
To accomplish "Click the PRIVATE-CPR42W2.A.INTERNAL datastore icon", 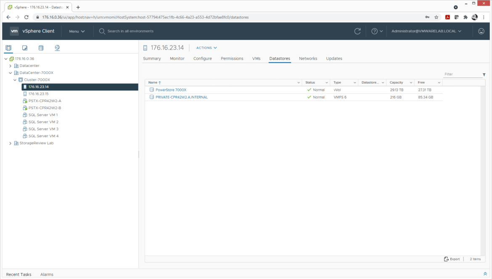I will [x=151, y=97].
